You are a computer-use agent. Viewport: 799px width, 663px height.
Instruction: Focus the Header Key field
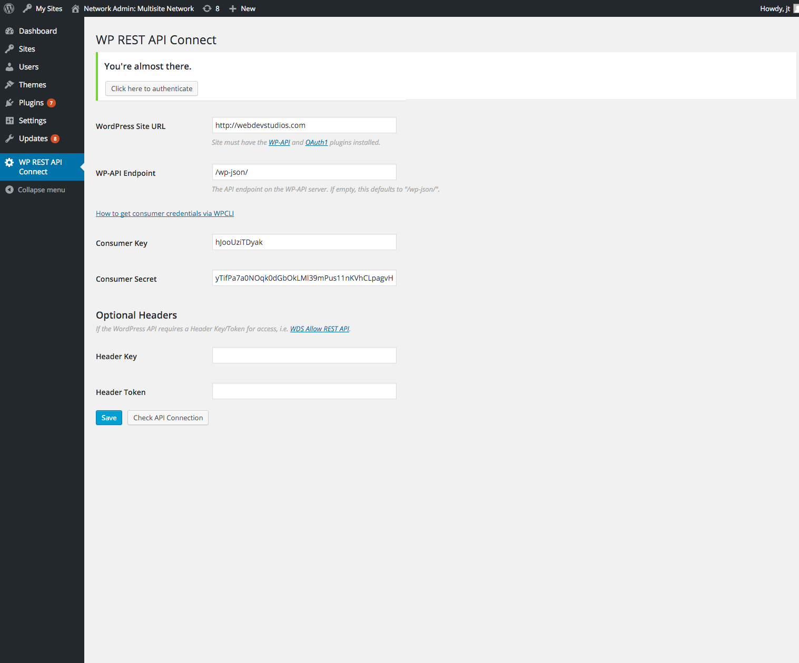304,355
